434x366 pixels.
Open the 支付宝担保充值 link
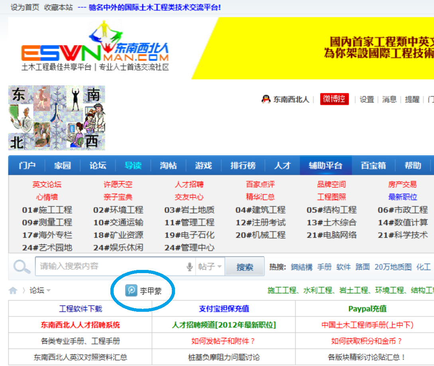(x=224, y=309)
